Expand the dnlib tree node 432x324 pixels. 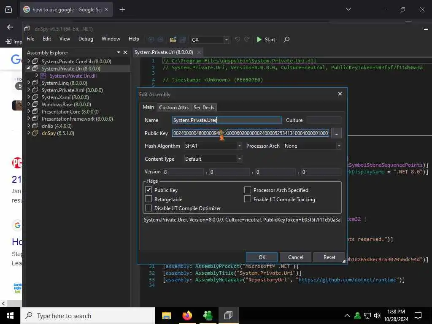tap(29, 125)
